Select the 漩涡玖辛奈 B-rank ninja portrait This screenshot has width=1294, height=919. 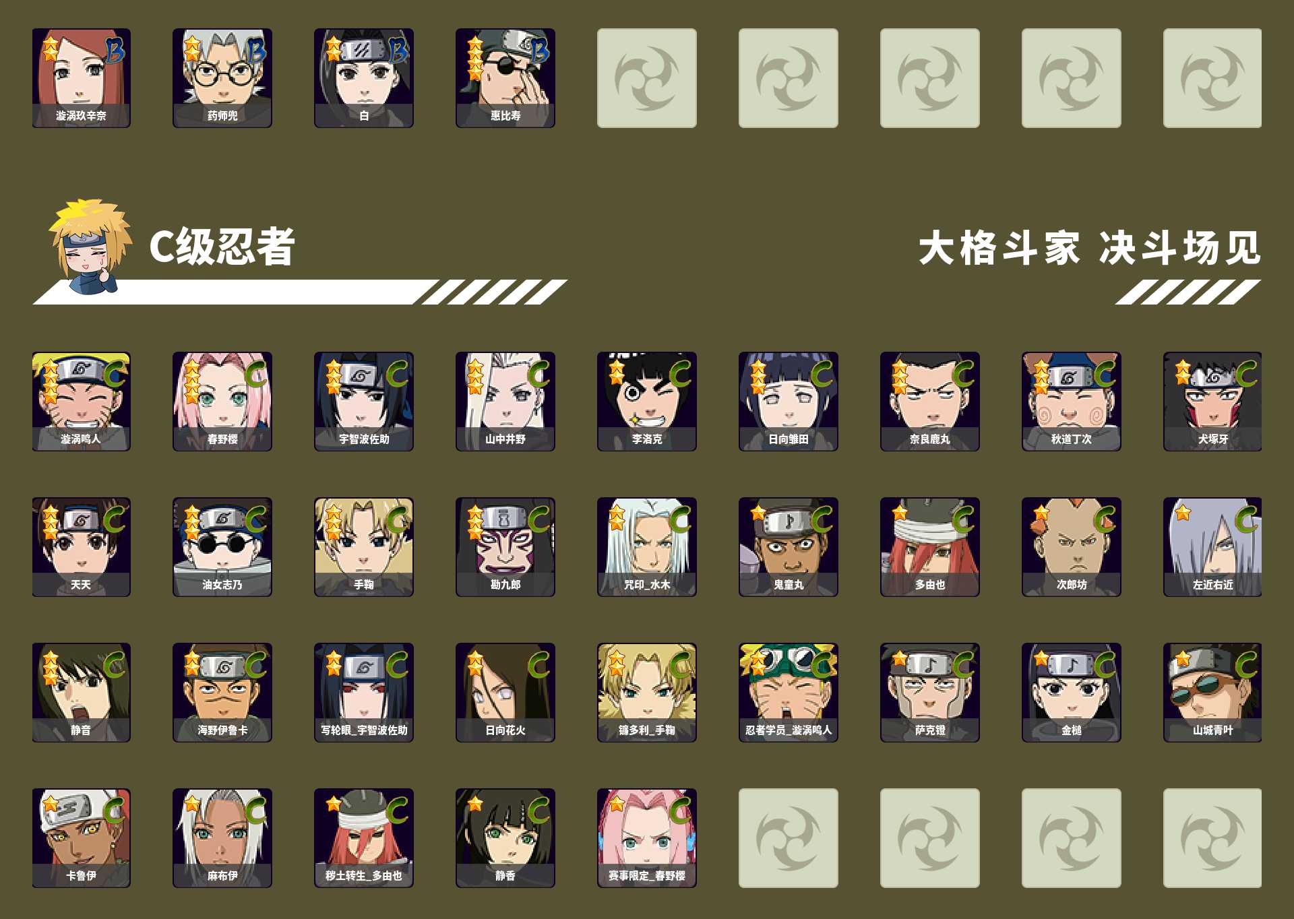81,78
